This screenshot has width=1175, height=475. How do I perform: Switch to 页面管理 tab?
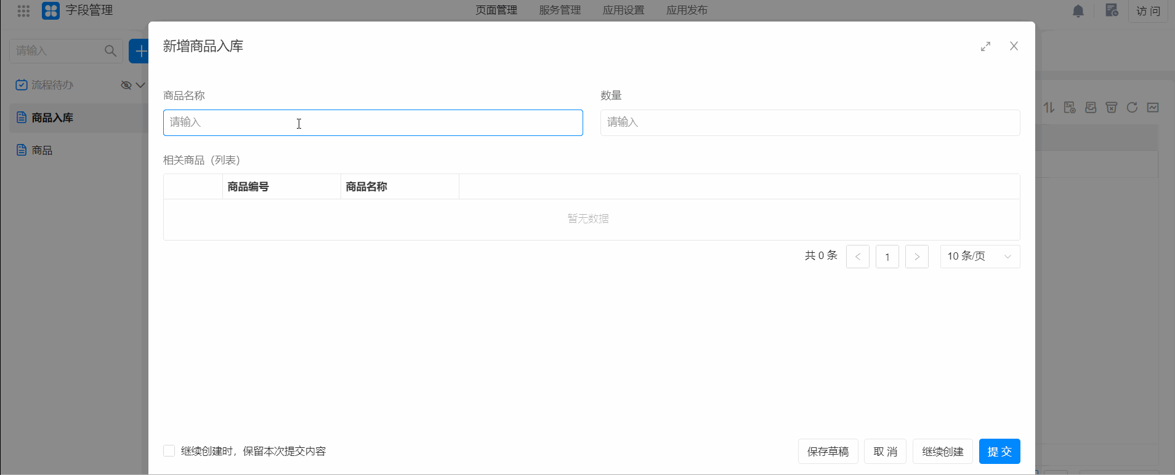(x=496, y=10)
